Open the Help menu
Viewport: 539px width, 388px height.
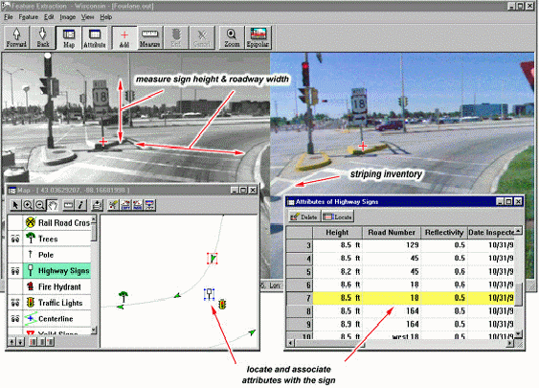tap(106, 17)
